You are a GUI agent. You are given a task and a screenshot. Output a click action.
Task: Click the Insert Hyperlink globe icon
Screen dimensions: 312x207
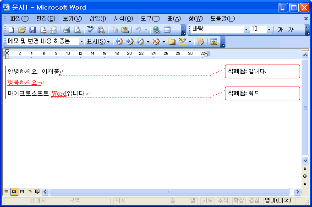(157, 30)
